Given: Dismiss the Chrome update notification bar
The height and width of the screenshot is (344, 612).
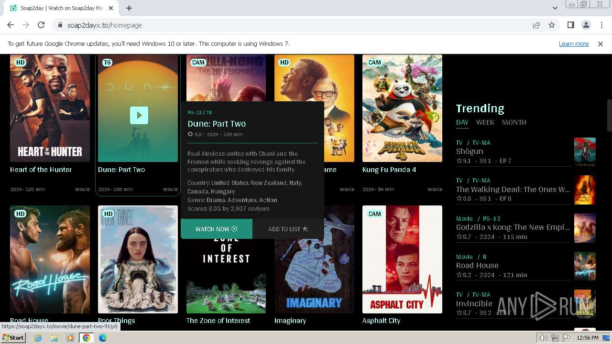Looking at the screenshot, I should coord(600,43).
